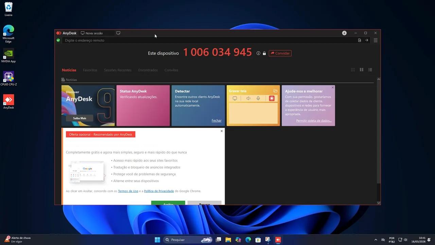Select the Sessões Recentes tab
Viewport: 435px width, 245px height.
(x=118, y=70)
